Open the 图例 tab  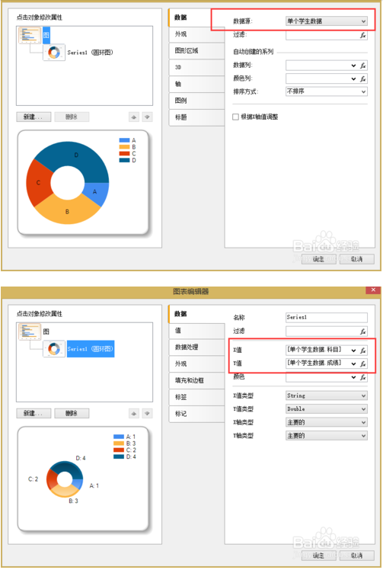click(x=196, y=101)
